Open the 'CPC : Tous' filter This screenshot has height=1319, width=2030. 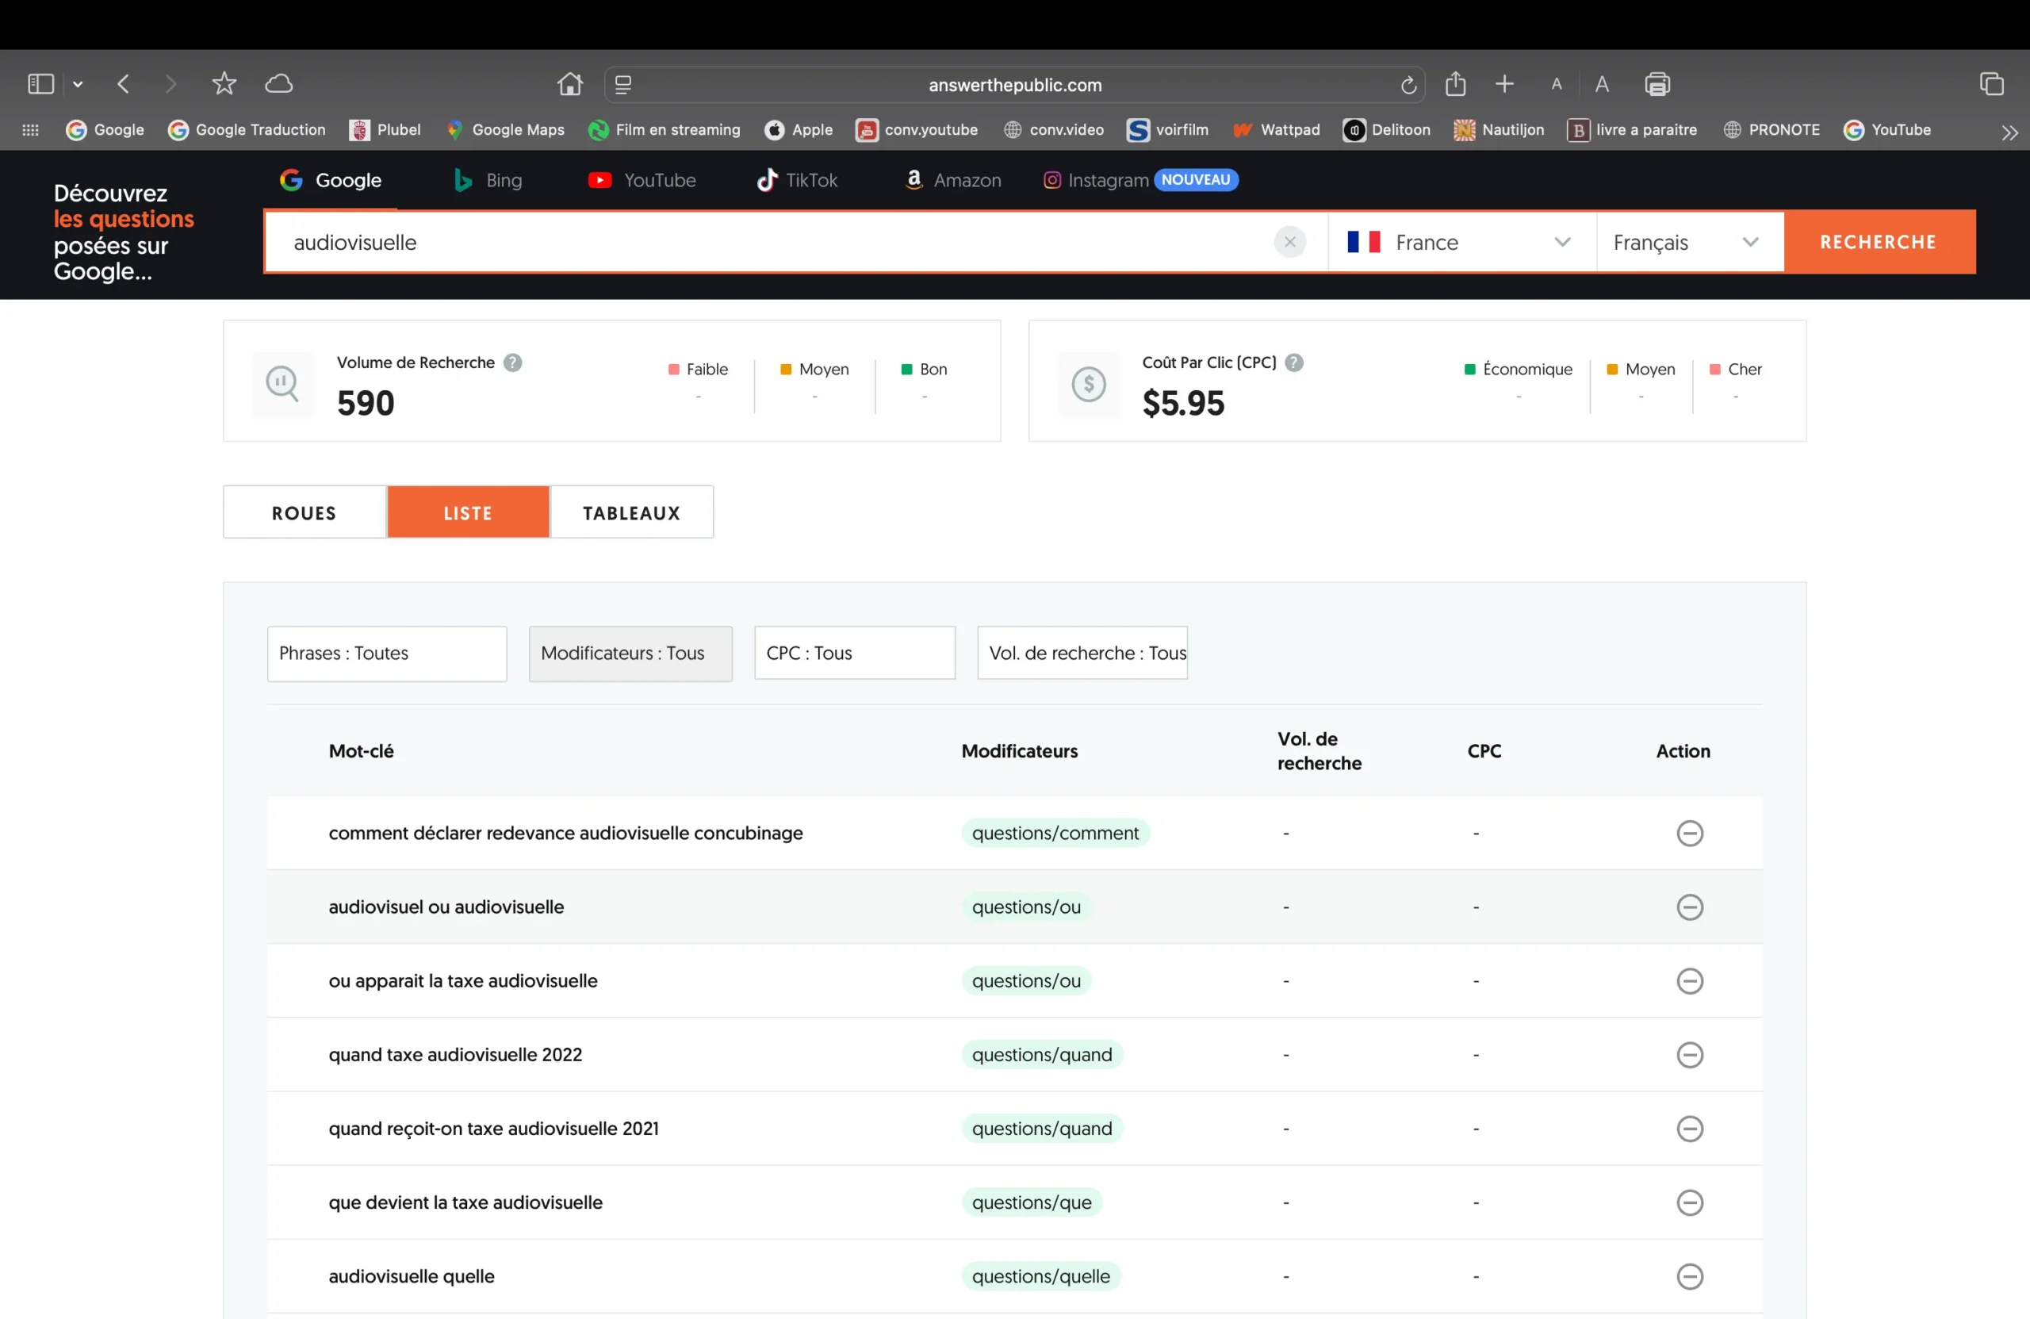coord(854,653)
